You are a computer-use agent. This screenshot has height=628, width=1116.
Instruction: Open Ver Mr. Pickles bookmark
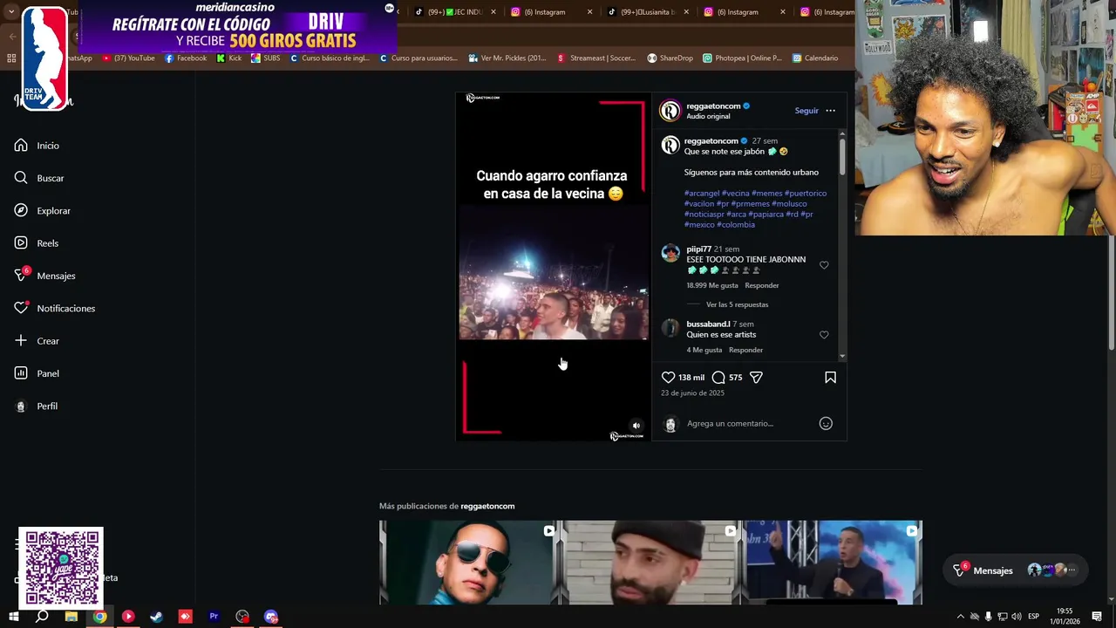507,58
